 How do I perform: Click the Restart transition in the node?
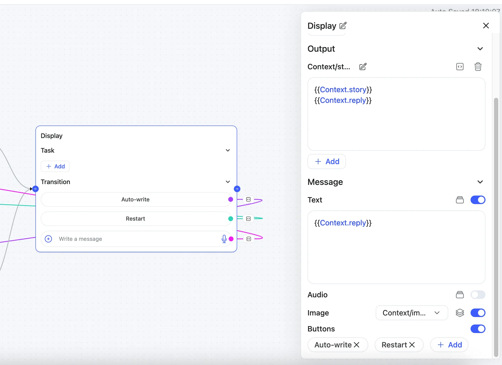pos(135,219)
